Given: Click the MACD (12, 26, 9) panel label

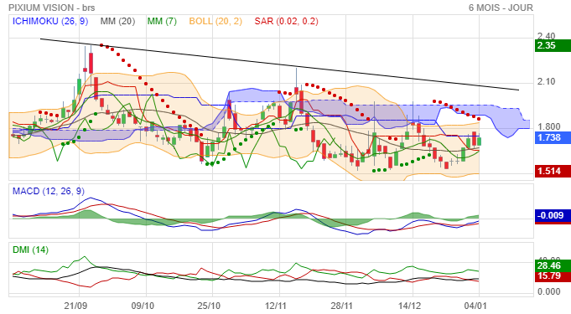Looking at the screenshot, I should point(49,192).
